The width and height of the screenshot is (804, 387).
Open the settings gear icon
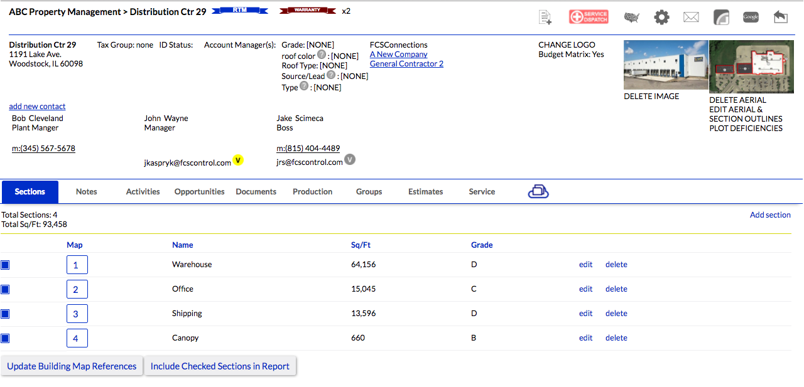click(x=661, y=18)
